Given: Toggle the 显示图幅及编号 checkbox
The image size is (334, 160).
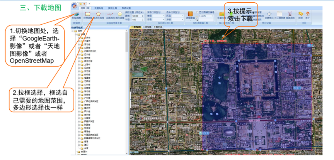Looking at the screenshot, I should pyautogui.click(x=197, y=12).
